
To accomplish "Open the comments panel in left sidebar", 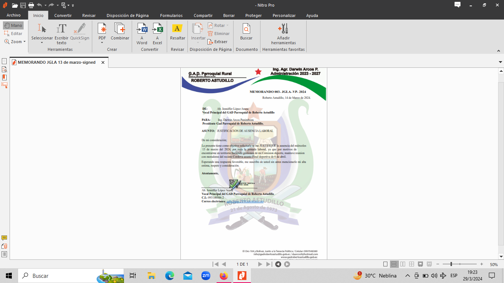I will 4,238.
